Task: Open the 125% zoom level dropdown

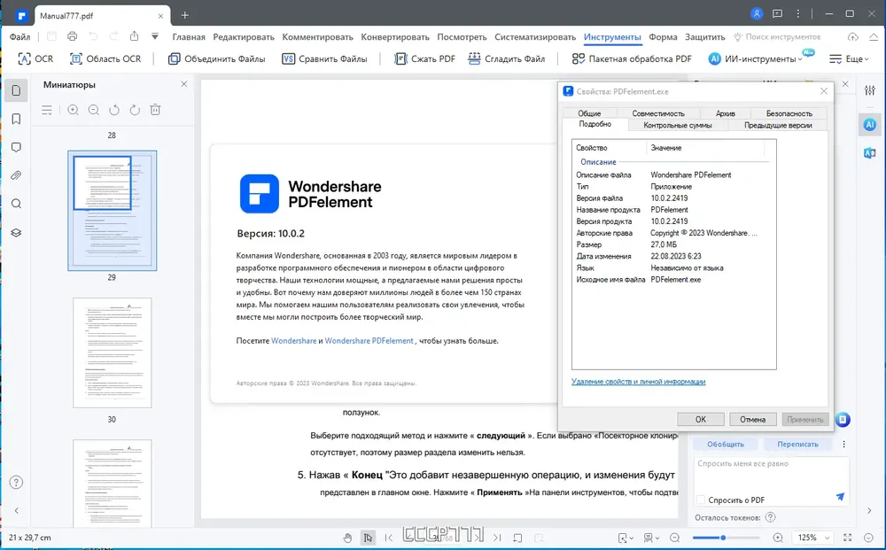Action: click(813, 538)
